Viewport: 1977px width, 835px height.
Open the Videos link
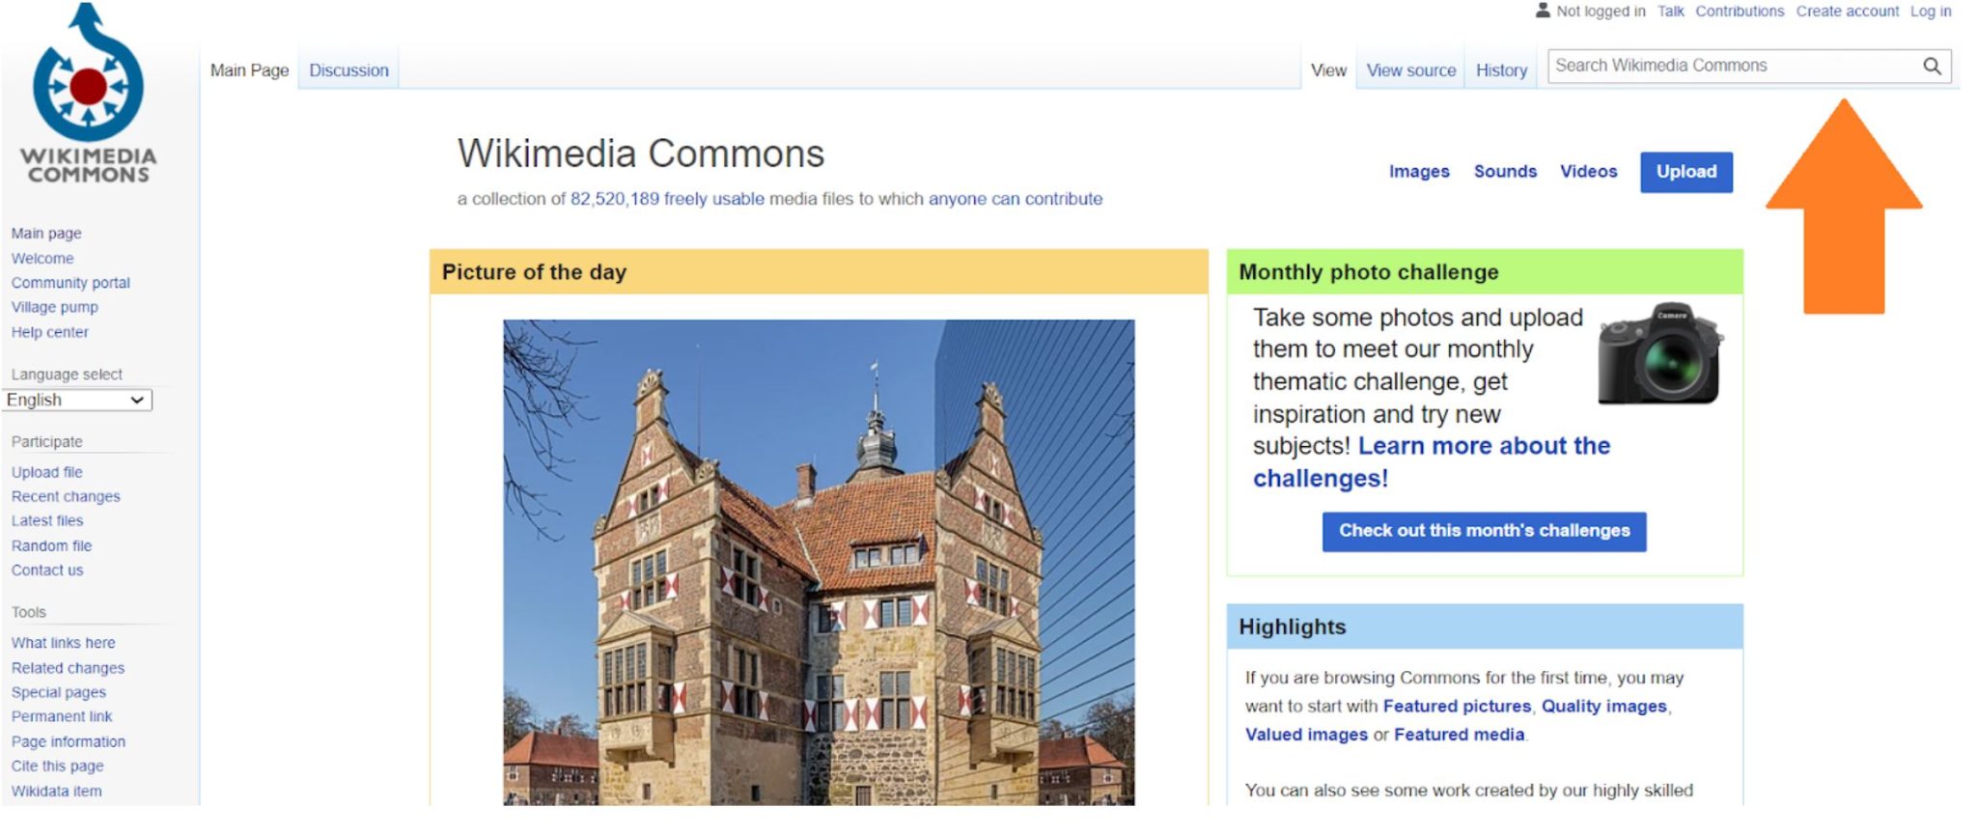coord(1588,172)
